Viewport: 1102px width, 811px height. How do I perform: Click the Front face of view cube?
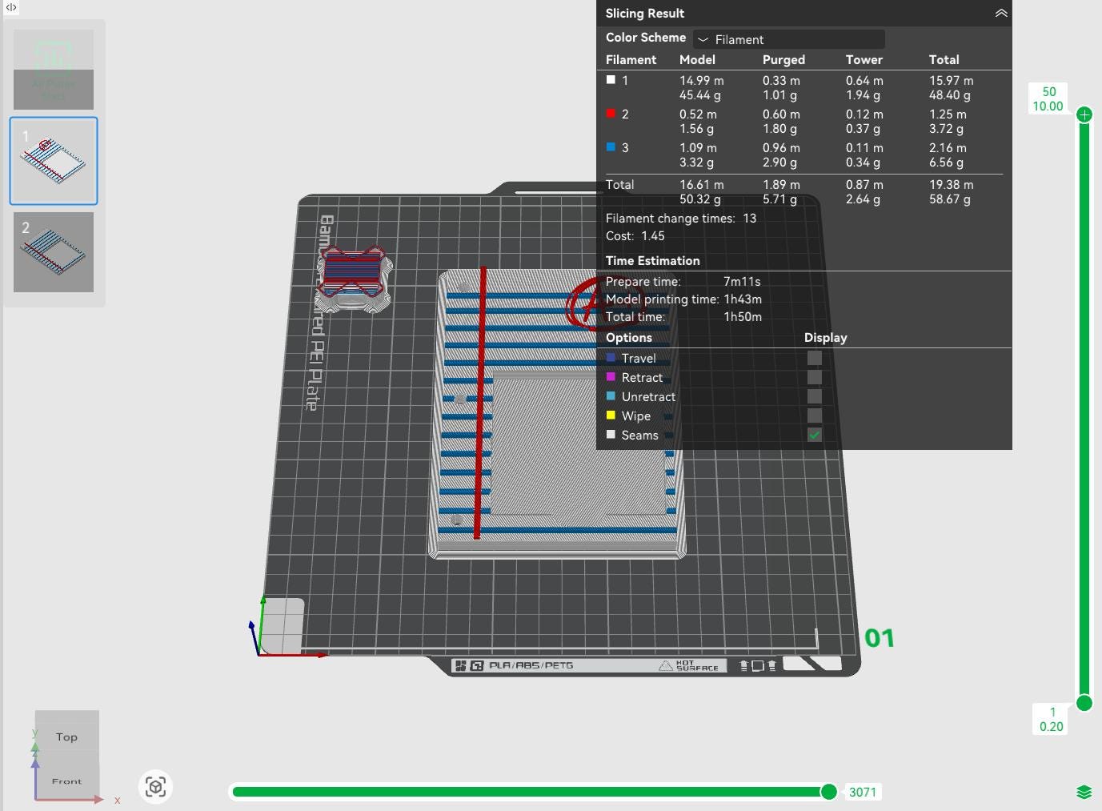(66, 781)
